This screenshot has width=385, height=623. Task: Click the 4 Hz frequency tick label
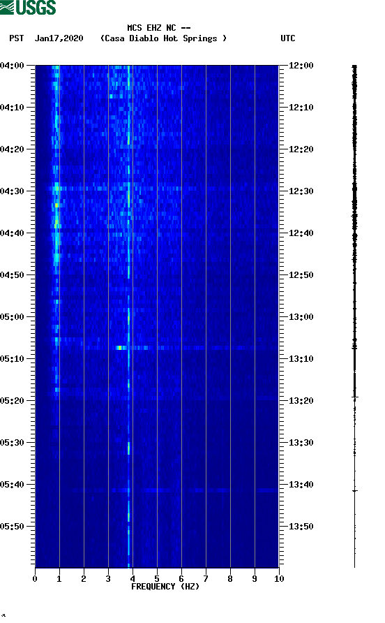pos(133,578)
